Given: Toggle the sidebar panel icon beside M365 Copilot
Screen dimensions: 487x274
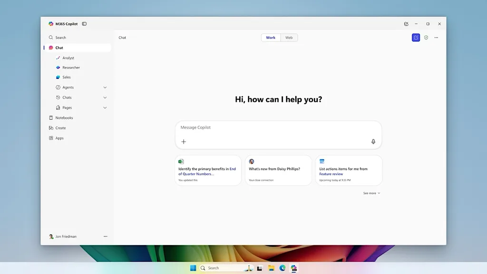Looking at the screenshot, I should pos(84,24).
